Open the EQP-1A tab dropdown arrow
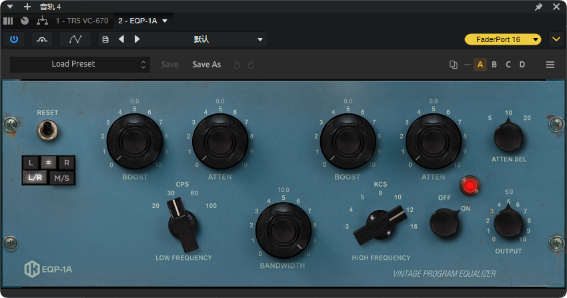This screenshot has width=567, height=298. 165,21
